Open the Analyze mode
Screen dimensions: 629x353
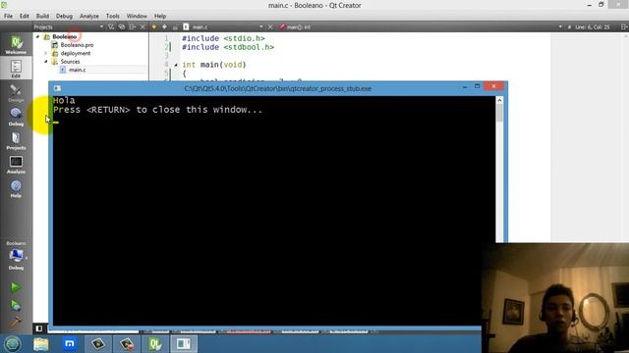(x=16, y=165)
